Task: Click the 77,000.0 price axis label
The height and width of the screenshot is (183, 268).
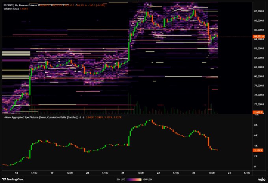Action: [x=259, y=104]
